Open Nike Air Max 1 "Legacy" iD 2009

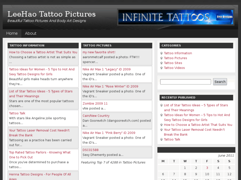click(x=106, y=69)
